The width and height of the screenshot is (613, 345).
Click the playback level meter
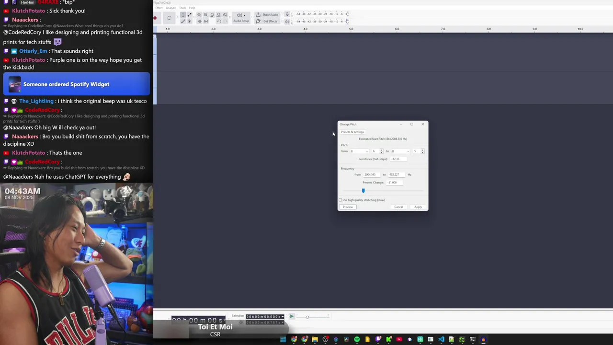click(x=319, y=22)
